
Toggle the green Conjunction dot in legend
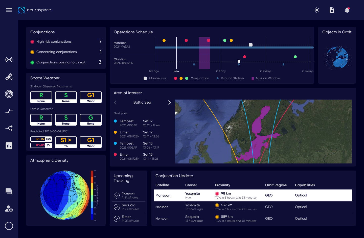pos(186,78)
